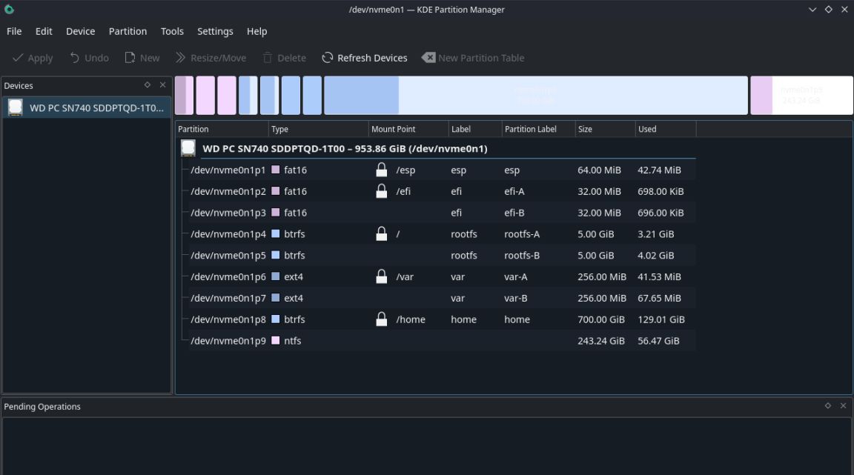Select WD PC SN740 device in Devices list
The width and height of the screenshot is (854, 475).
pos(87,108)
